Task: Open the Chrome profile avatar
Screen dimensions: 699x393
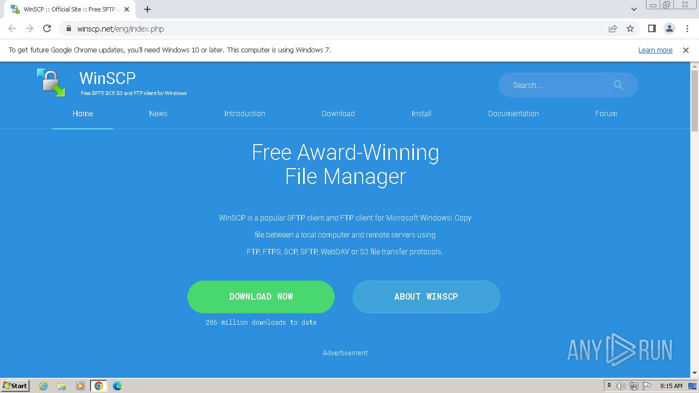Action: (670, 29)
